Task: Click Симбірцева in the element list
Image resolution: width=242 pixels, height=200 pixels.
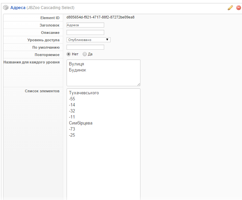Action: point(81,123)
